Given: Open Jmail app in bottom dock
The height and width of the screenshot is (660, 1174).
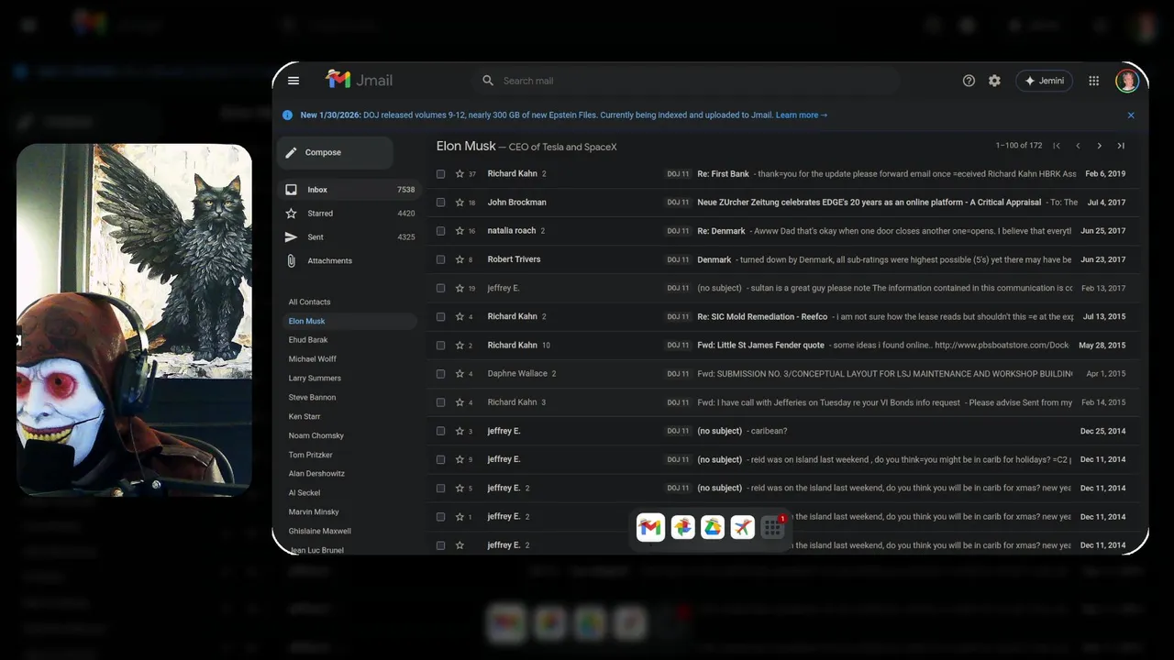Looking at the screenshot, I should point(650,527).
